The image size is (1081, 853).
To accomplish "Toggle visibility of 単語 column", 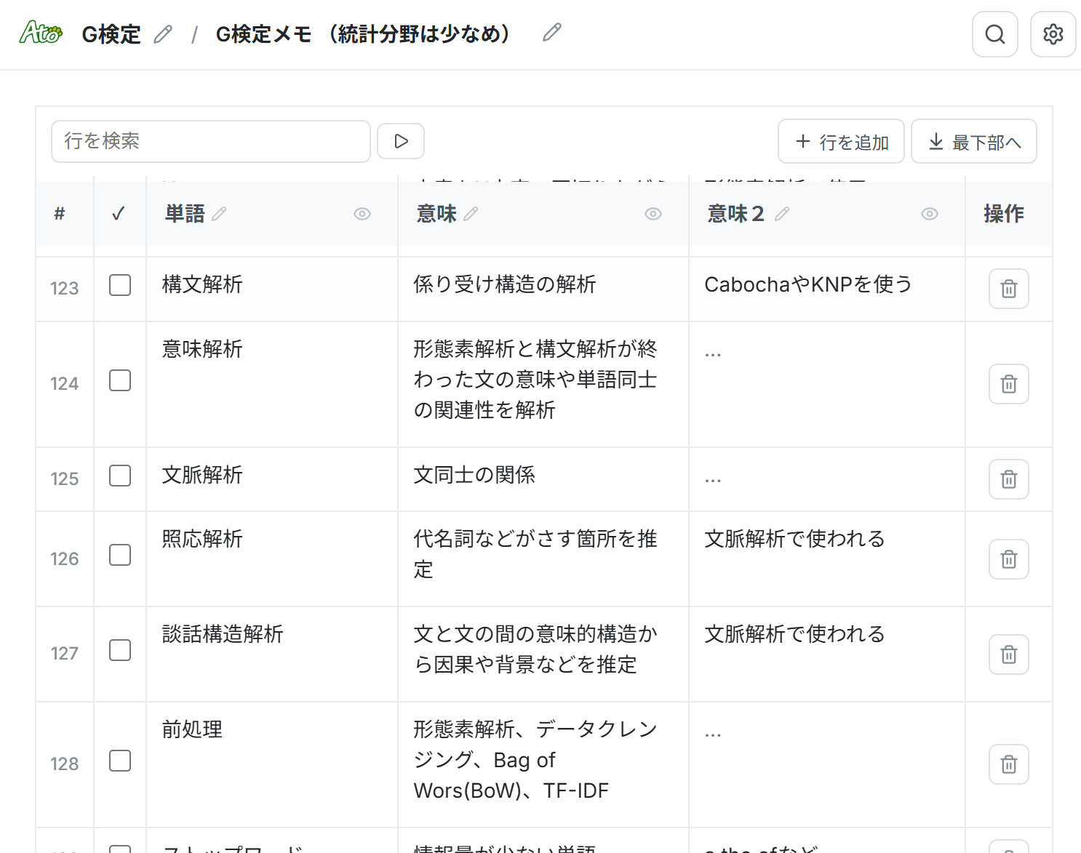I will click(x=362, y=214).
